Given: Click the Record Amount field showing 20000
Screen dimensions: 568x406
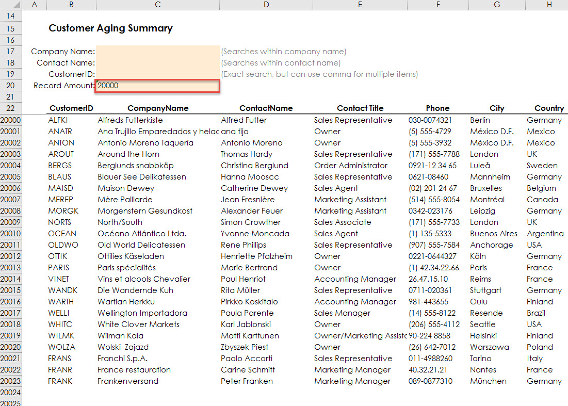Looking at the screenshot, I should click(x=157, y=86).
